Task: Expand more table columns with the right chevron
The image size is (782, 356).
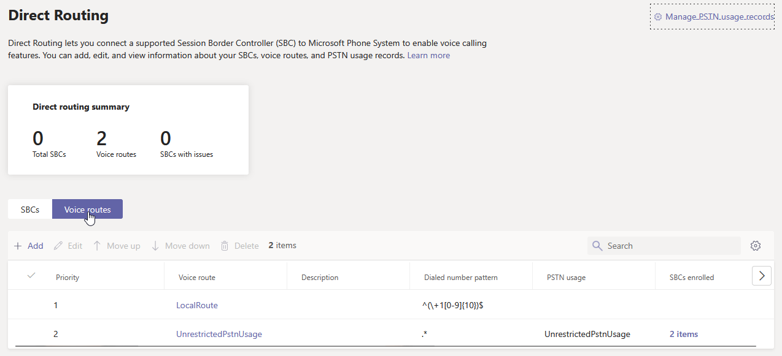Action: (x=761, y=275)
